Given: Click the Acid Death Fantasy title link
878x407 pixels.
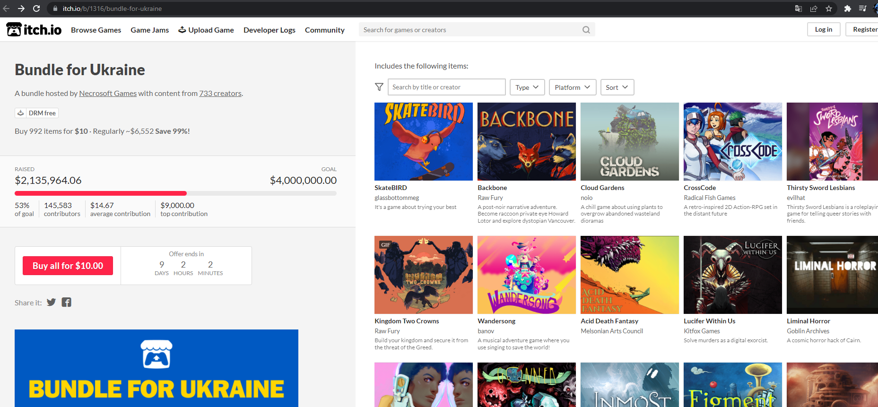Looking at the screenshot, I should [609, 321].
